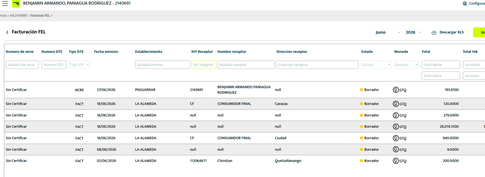Screen dimensions: 485x177
Task: Open the Configura settings gear icon
Action: 465,4
